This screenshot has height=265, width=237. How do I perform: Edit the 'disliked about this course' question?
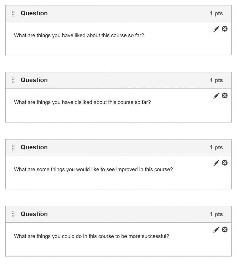coord(216,96)
